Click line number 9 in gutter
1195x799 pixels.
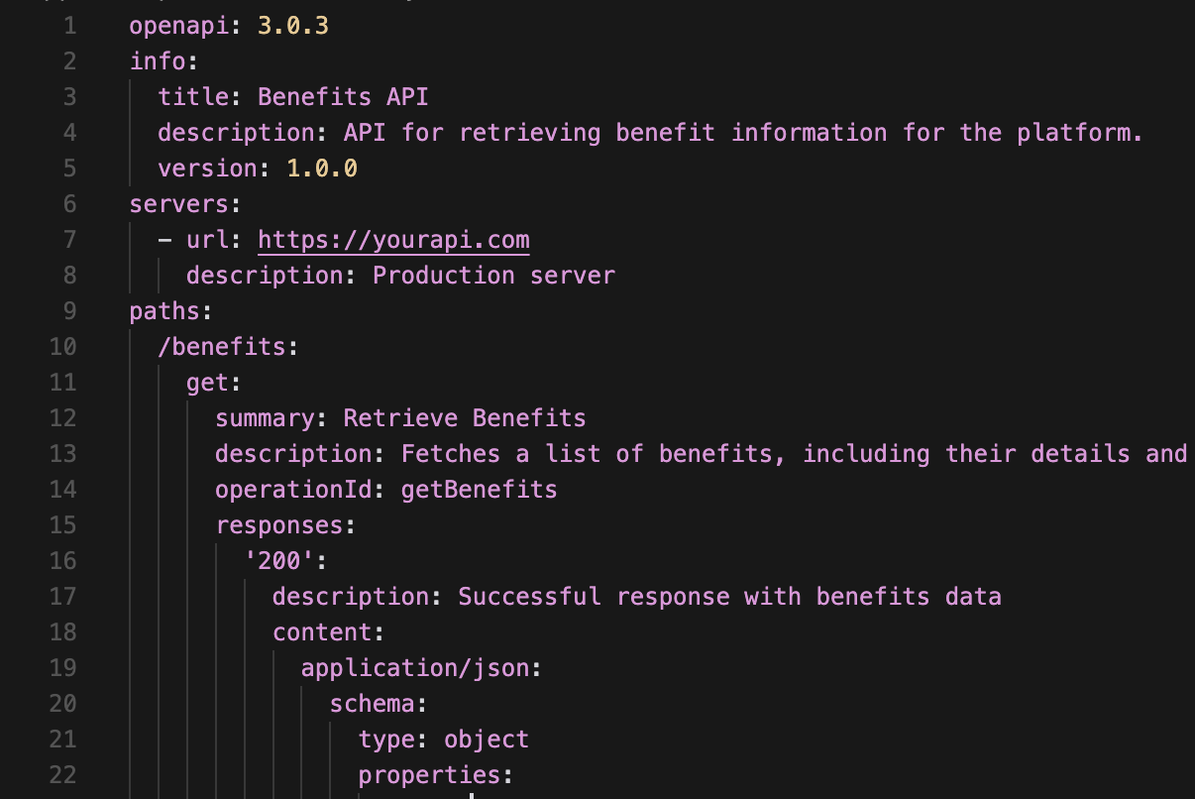coord(69,311)
